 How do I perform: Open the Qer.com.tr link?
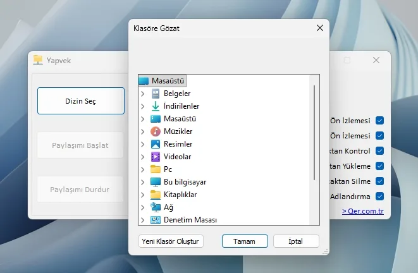click(x=362, y=212)
